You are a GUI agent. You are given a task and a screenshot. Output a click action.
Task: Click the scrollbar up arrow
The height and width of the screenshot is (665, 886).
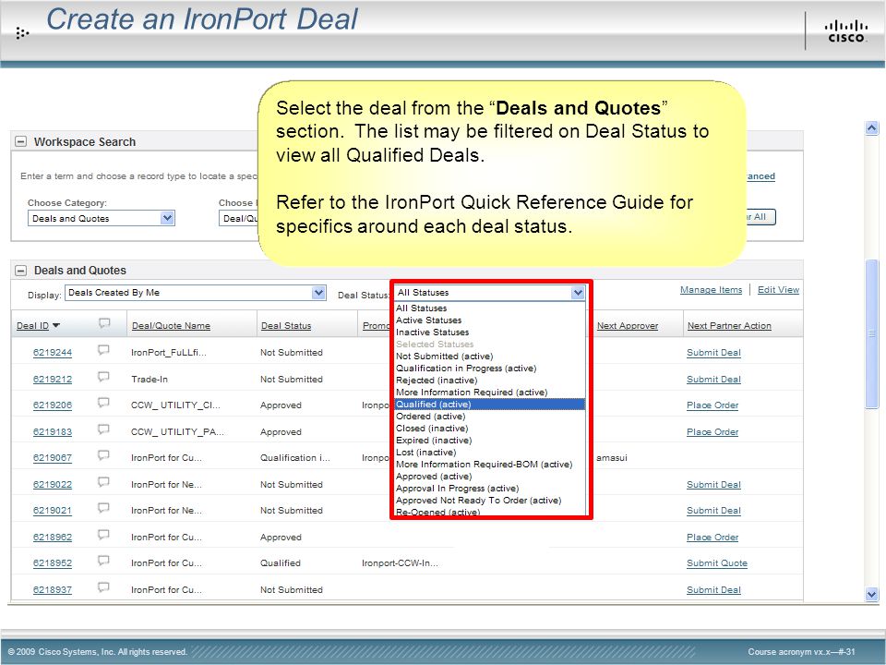pyautogui.click(x=872, y=128)
